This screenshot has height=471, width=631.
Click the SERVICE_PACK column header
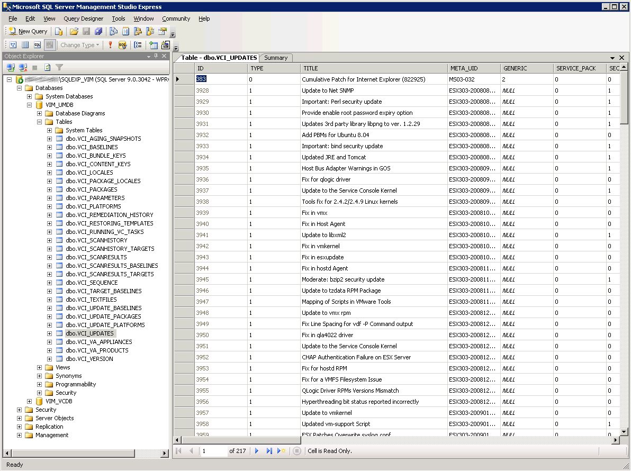click(580, 68)
